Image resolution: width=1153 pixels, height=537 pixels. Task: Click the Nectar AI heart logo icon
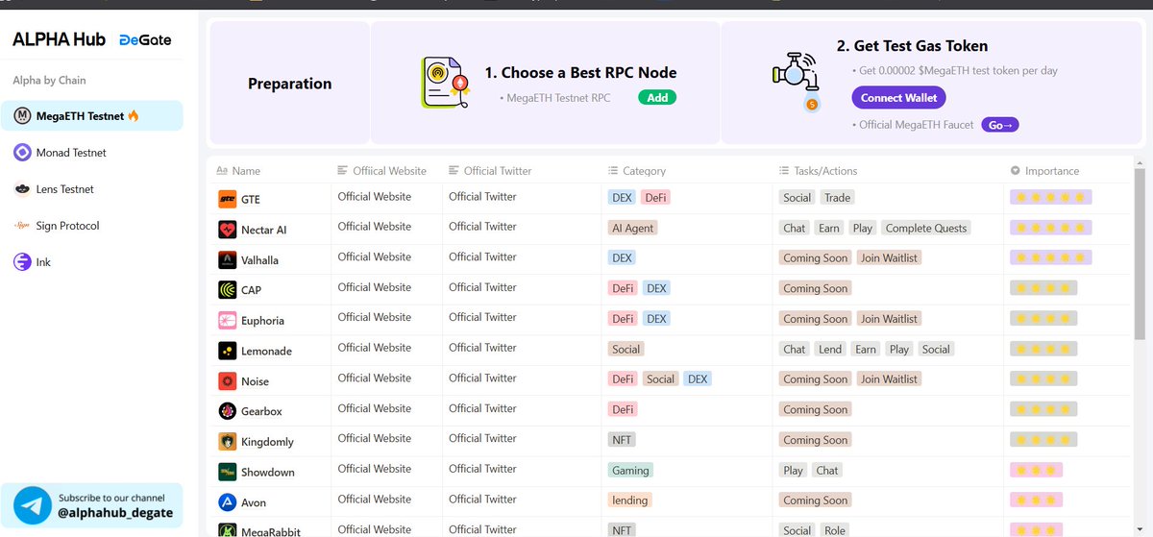(x=227, y=231)
